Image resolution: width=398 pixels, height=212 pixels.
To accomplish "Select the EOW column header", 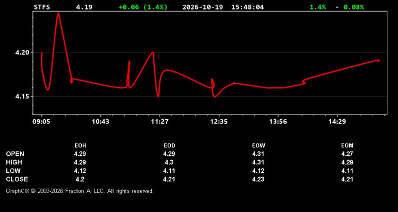I will [x=258, y=146].
